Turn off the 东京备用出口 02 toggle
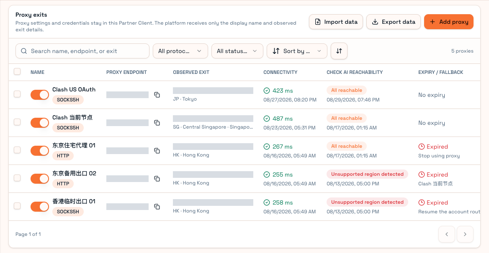The image size is (489, 253). (40, 179)
